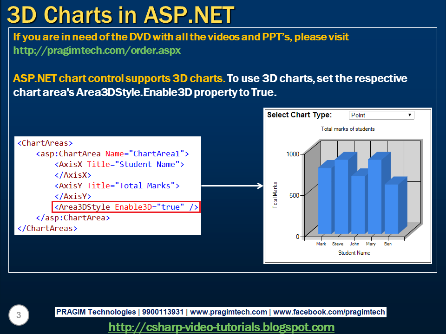Select the chart title Total marks of students
This screenshot has width=446, height=334.
pyautogui.click(x=348, y=129)
